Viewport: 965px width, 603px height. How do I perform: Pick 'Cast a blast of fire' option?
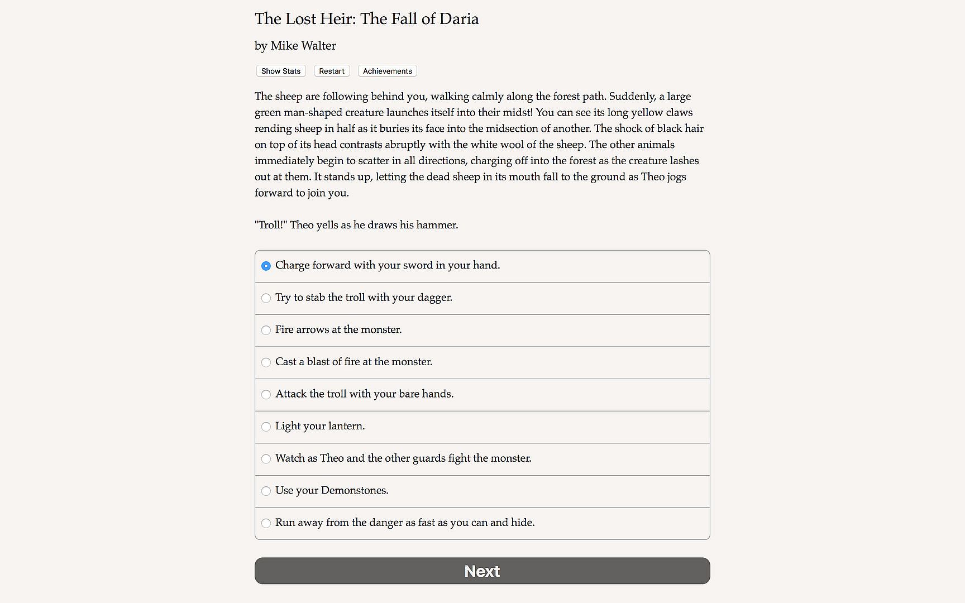coord(266,362)
